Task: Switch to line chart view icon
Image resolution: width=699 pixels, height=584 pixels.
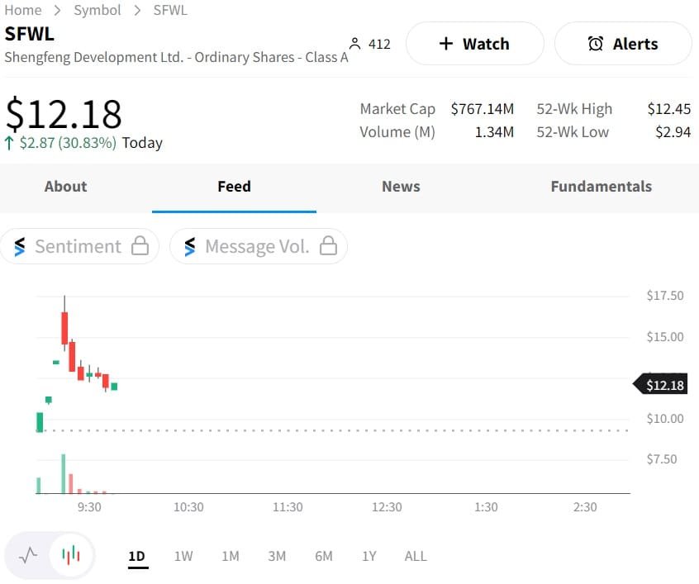Action: (28, 555)
